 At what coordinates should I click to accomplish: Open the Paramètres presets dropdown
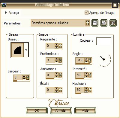pos(88,23)
